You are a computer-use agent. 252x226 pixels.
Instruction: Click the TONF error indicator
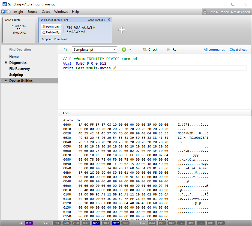pos(162,223)
